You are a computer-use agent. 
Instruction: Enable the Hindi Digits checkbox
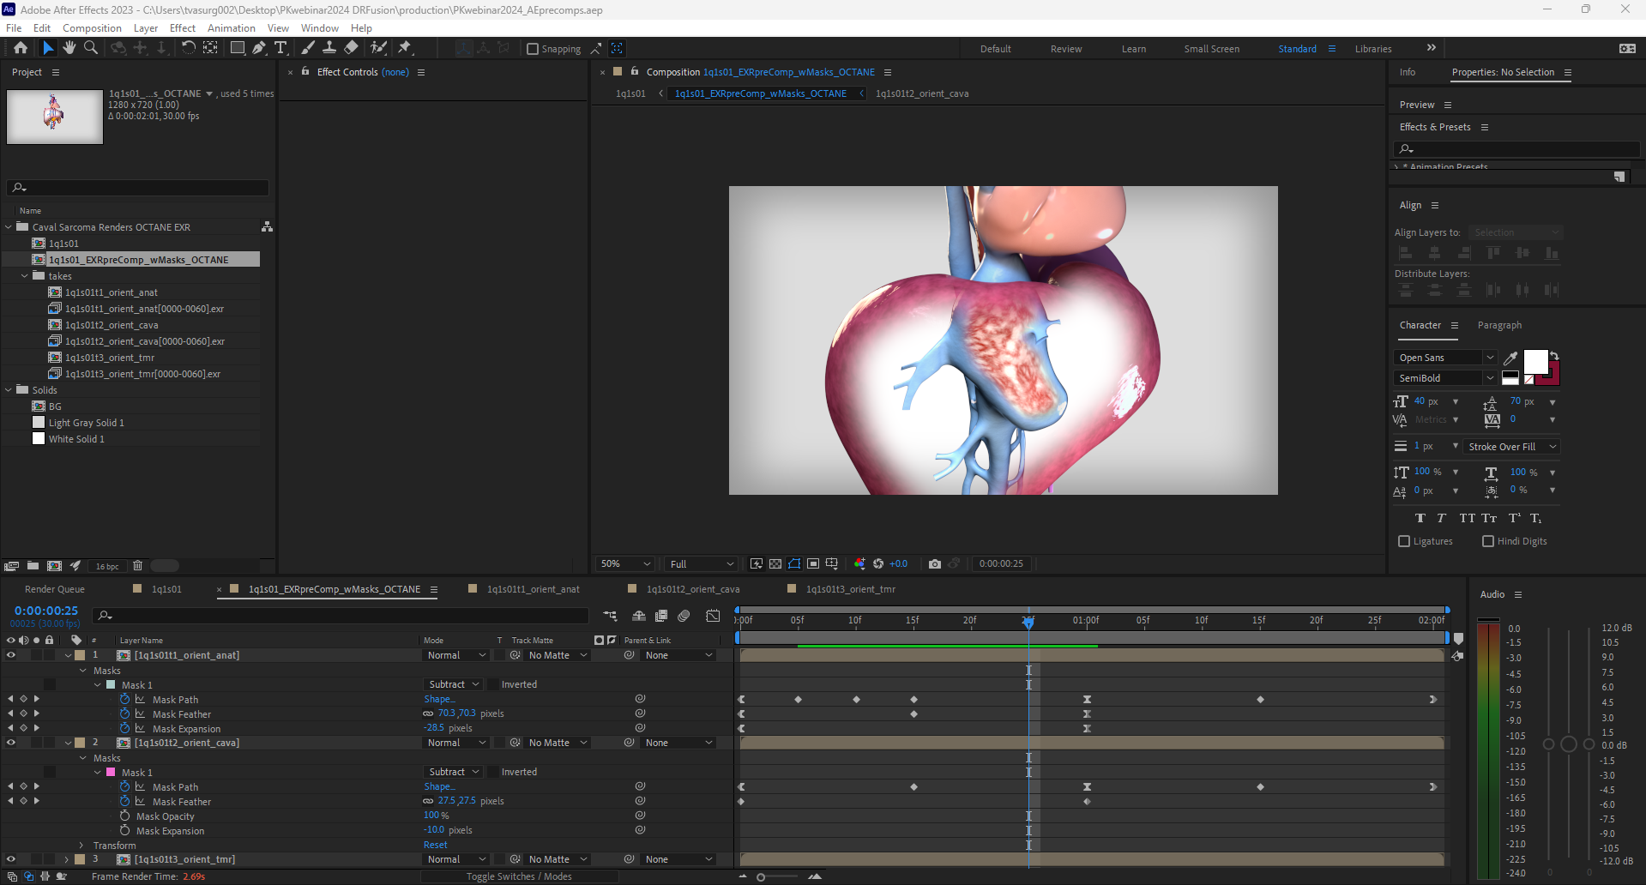coord(1488,541)
